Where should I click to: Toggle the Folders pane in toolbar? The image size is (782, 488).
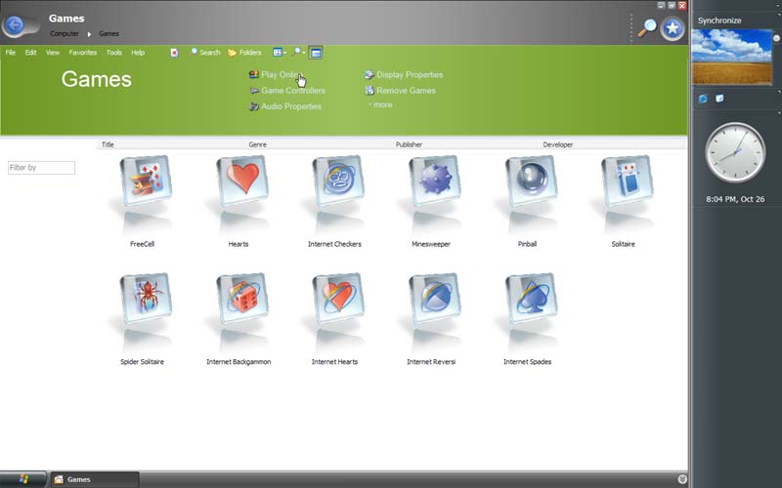[x=244, y=53]
